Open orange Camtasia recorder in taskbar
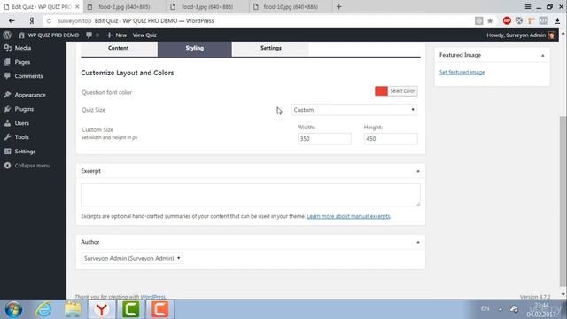The image size is (567, 319). (x=159, y=309)
